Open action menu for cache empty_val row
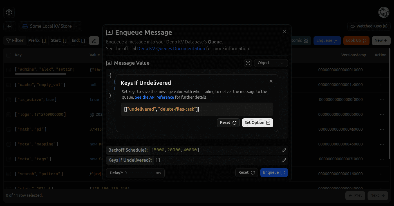 coord(382,85)
